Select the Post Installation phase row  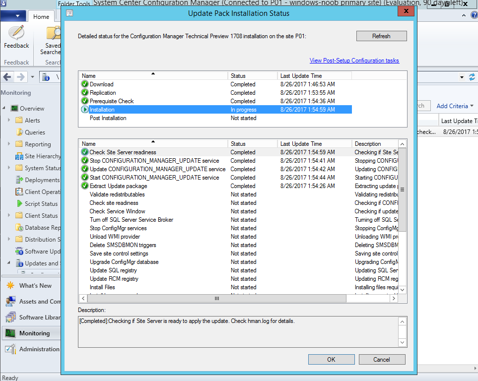point(216,118)
